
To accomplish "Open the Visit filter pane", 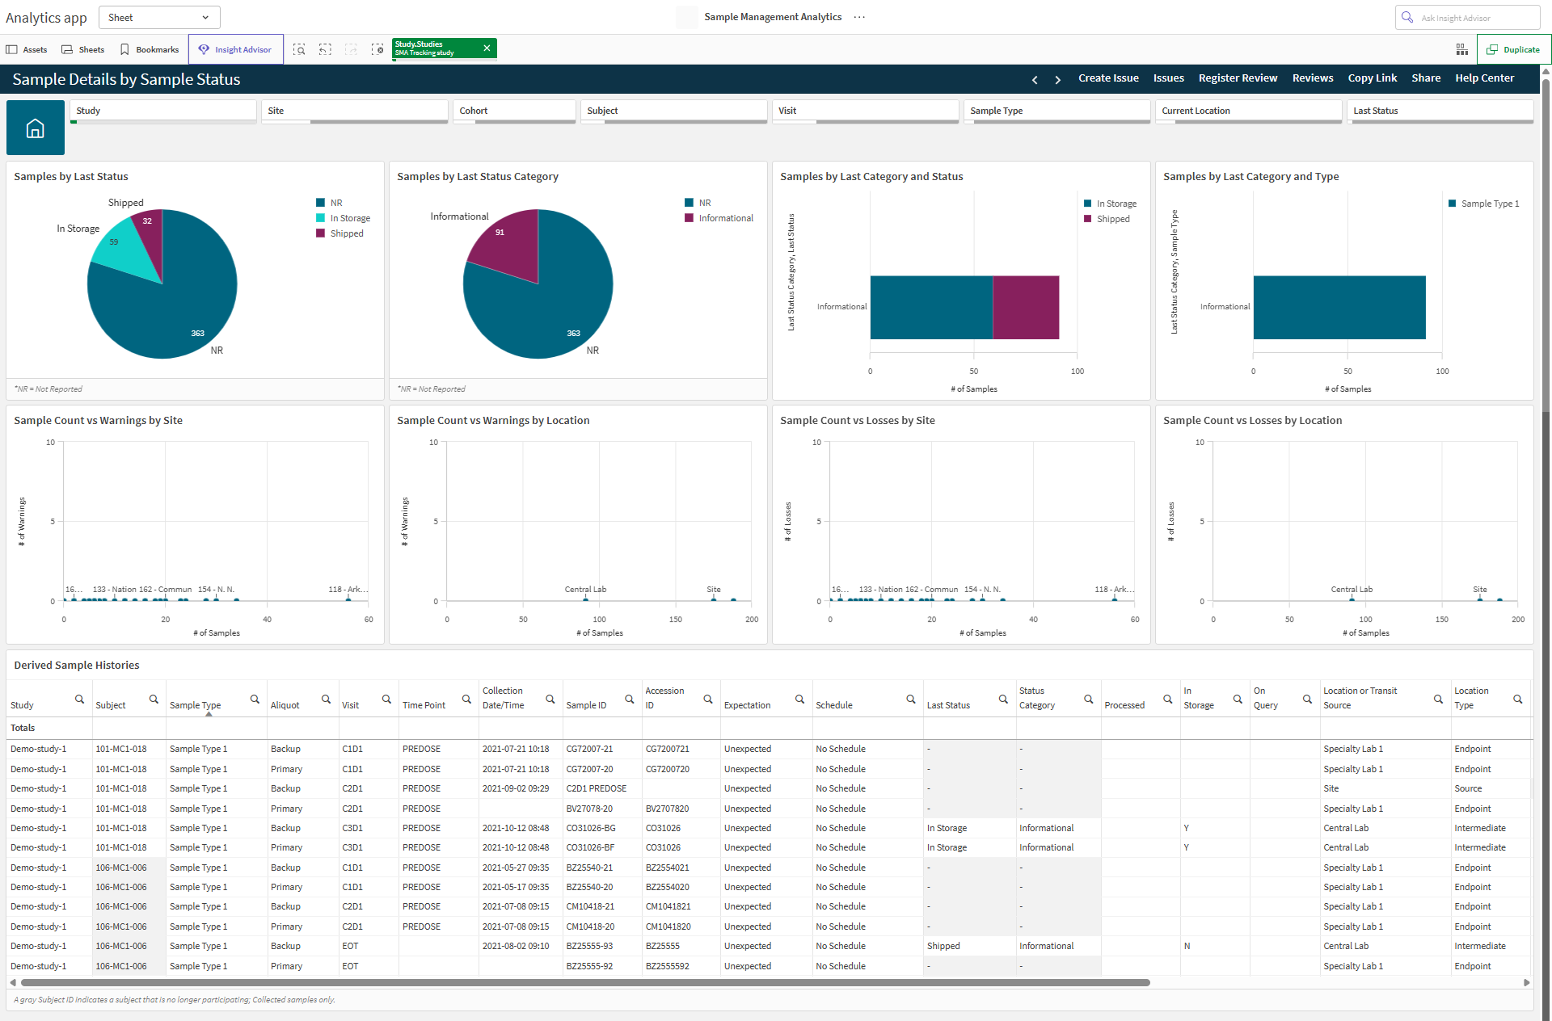I will point(866,111).
